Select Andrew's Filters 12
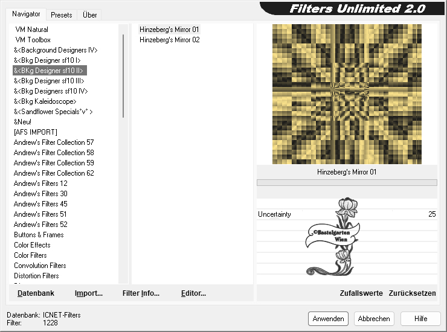 (x=40, y=184)
